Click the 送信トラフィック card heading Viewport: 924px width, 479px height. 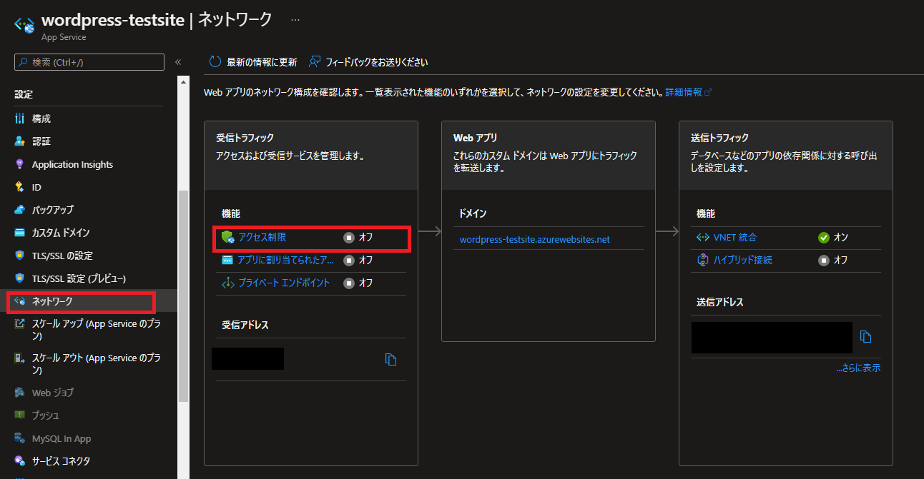719,138
